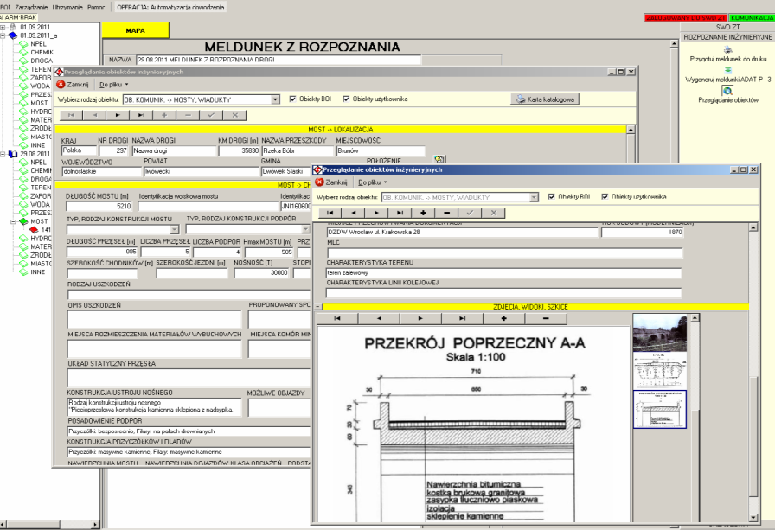Click the front window vertical scrollbar down arrow
Screen dimensions: 775x530
pos(753,518)
